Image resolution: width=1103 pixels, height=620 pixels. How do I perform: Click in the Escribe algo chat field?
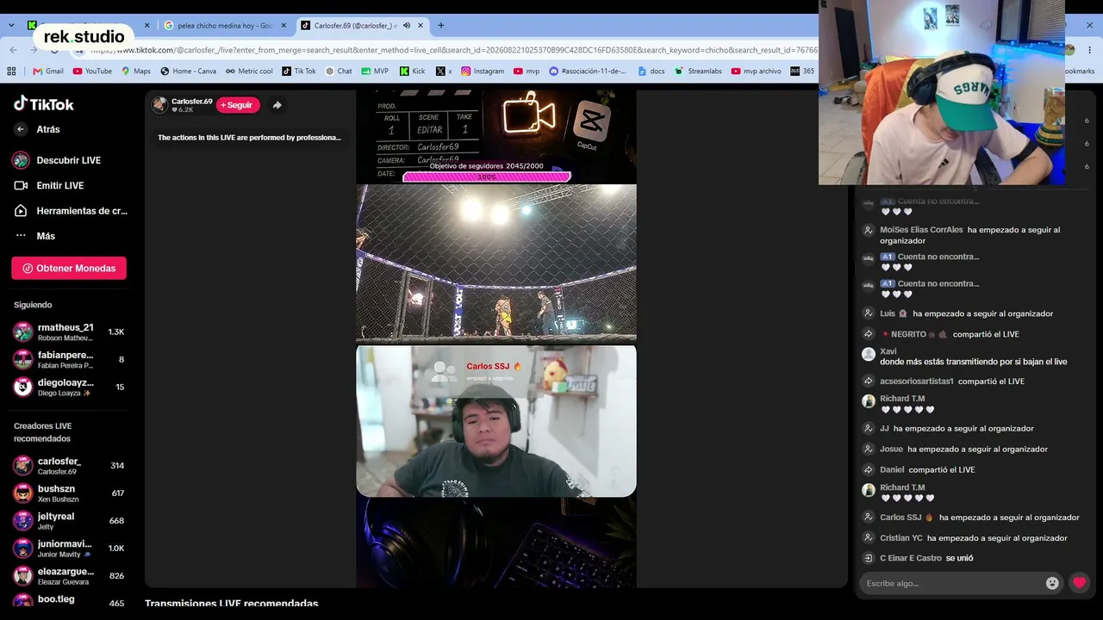pyautogui.click(x=952, y=584)
